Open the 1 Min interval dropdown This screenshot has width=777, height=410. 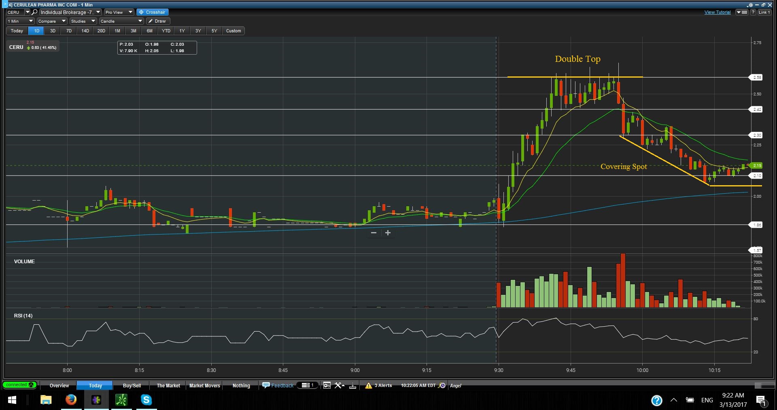[20, 21]
